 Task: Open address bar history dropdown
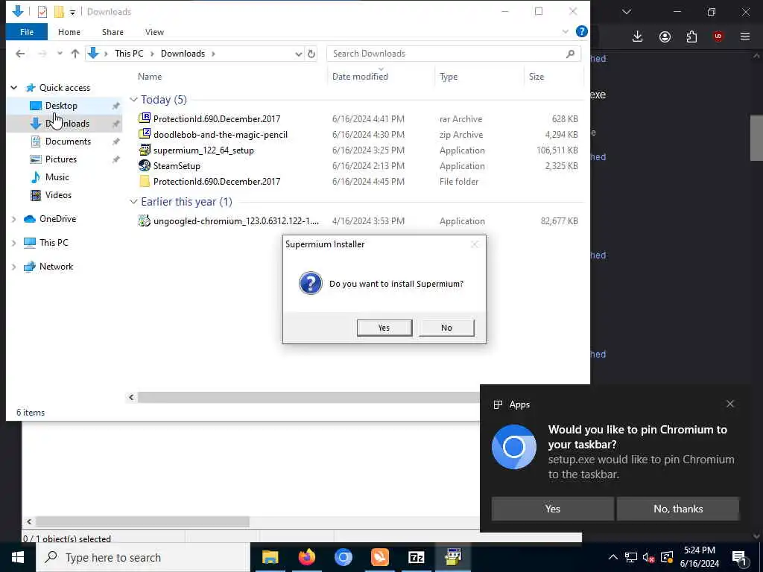[x=298, y=54]
